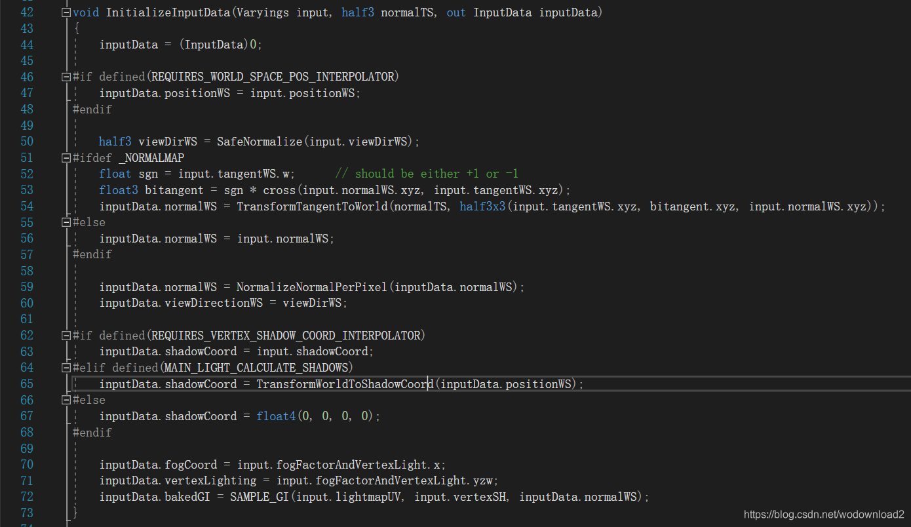911x527 pixels.
Task: Collapse the REQUIRES_VERTEX_SHADOW_COORD_INTERPOLATOR #if block
Action: (66, 336)
